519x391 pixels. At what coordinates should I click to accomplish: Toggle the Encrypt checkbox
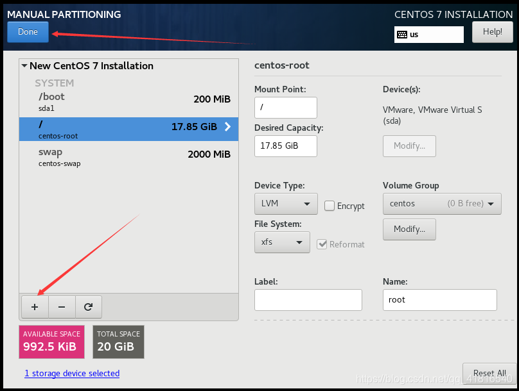pos(330,206)
